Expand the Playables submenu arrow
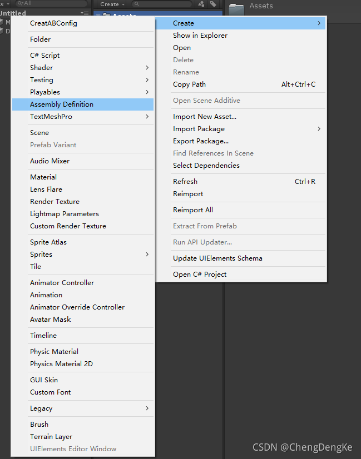 [147, 92]
